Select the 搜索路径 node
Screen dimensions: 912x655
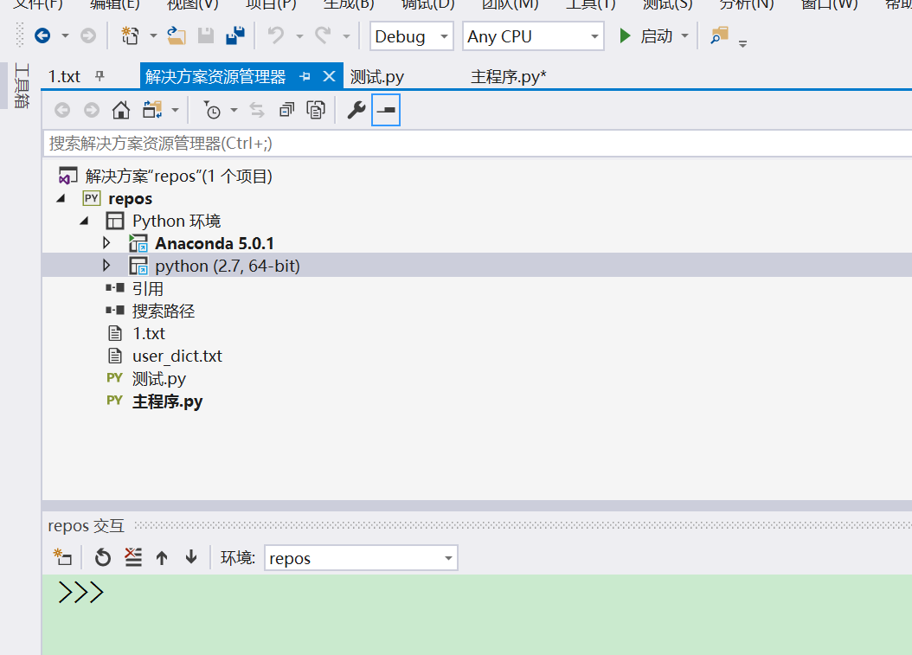(164, 311)
